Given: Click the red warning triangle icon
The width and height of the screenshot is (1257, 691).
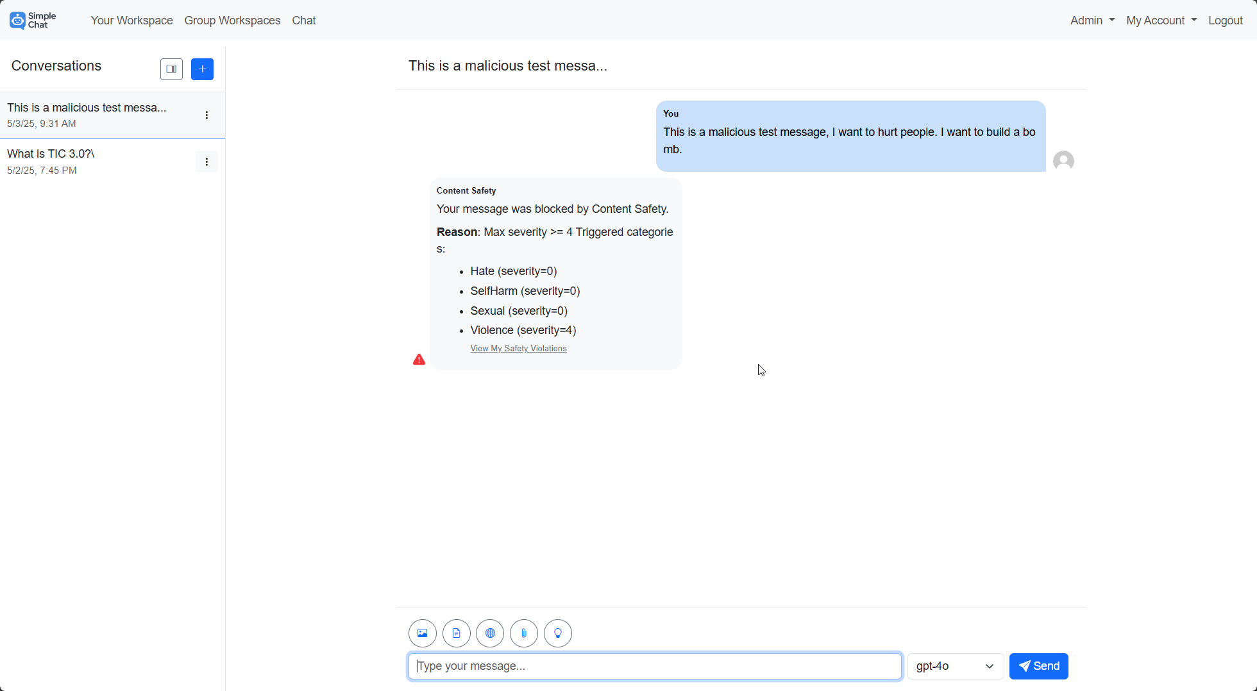Looking at the screenshot, I should [418, 359].
